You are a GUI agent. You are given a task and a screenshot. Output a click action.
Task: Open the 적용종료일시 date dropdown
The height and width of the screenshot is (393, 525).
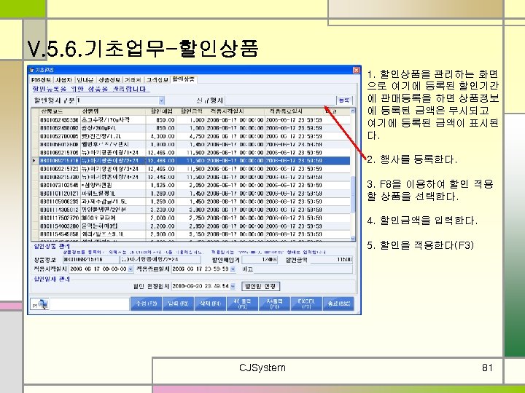coord(233,269)
